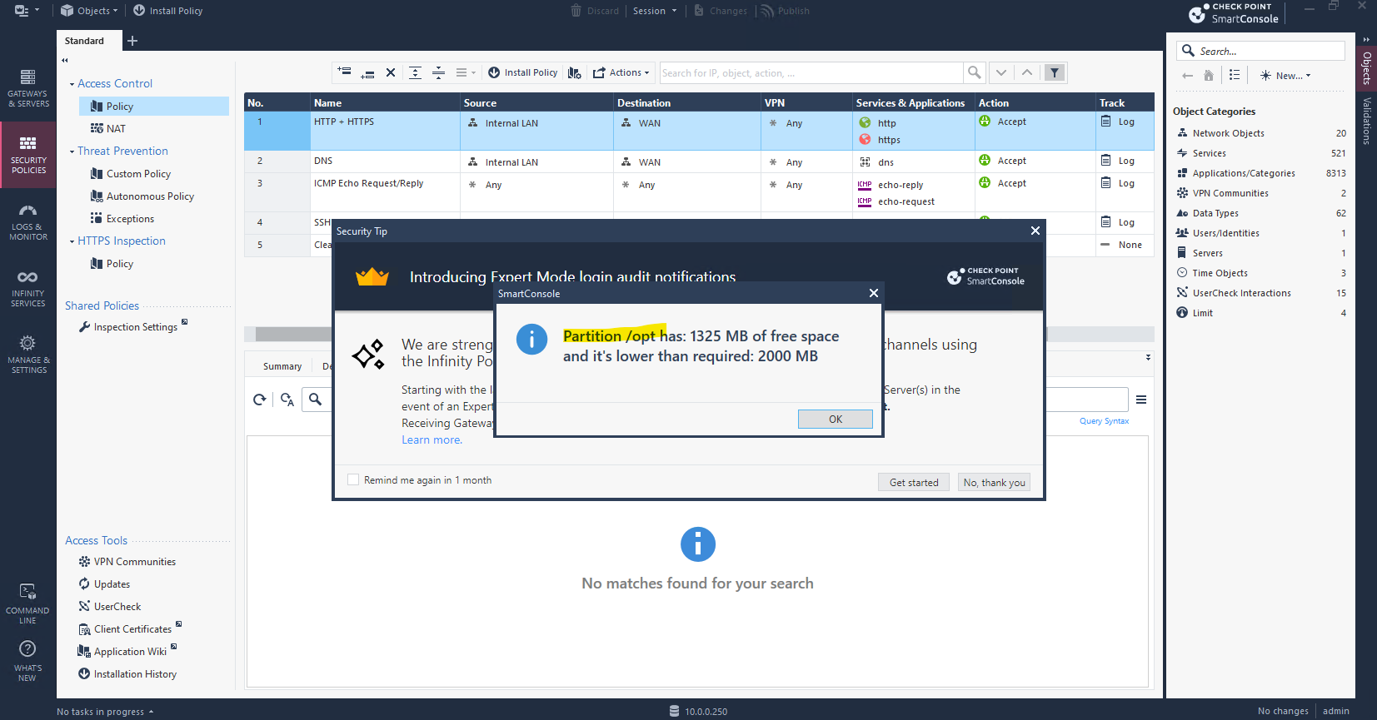
Task: Open the Validations vertical side tab
Action: click(x=1366, y=121)
